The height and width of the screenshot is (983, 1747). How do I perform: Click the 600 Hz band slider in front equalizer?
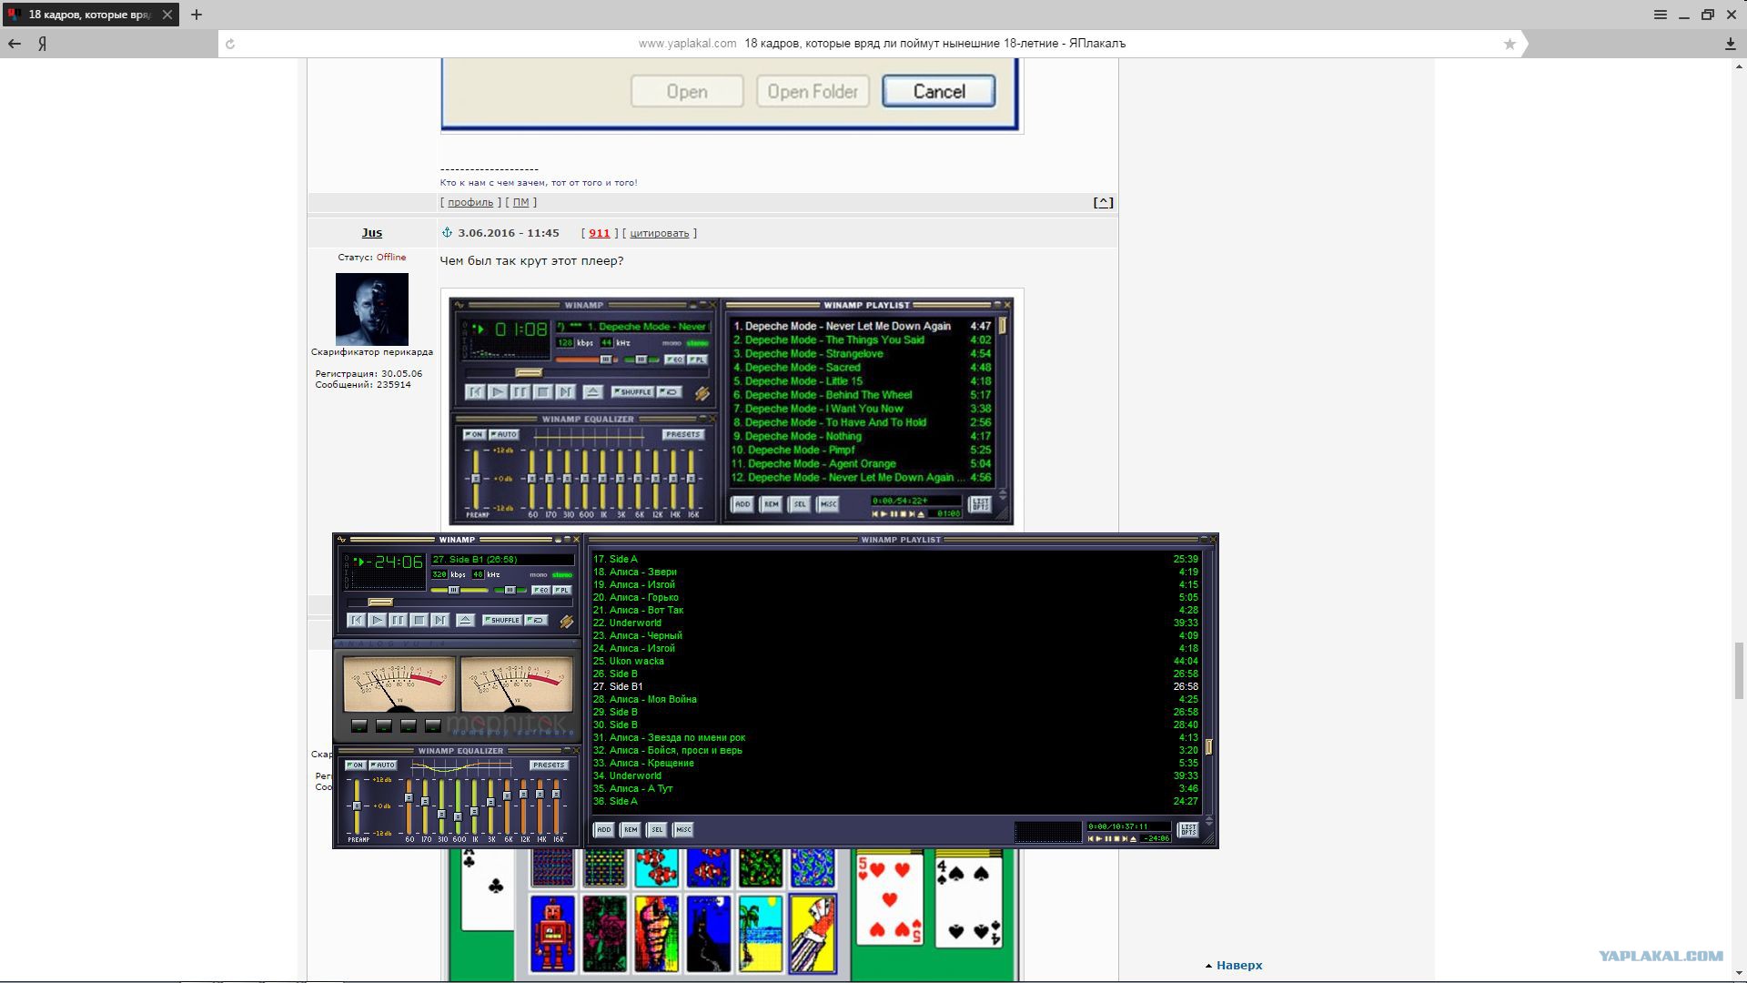458,806
